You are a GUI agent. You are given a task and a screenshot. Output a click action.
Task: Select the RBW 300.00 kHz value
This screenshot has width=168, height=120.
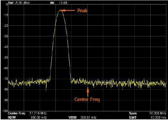coord(38,117)
